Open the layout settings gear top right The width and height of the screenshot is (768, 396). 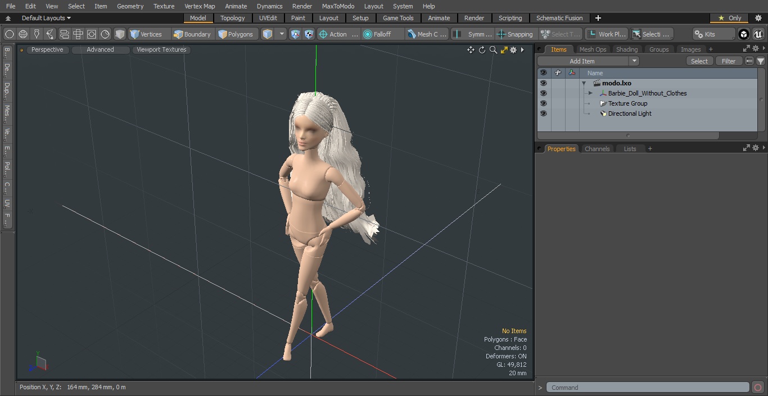[758, 18]
